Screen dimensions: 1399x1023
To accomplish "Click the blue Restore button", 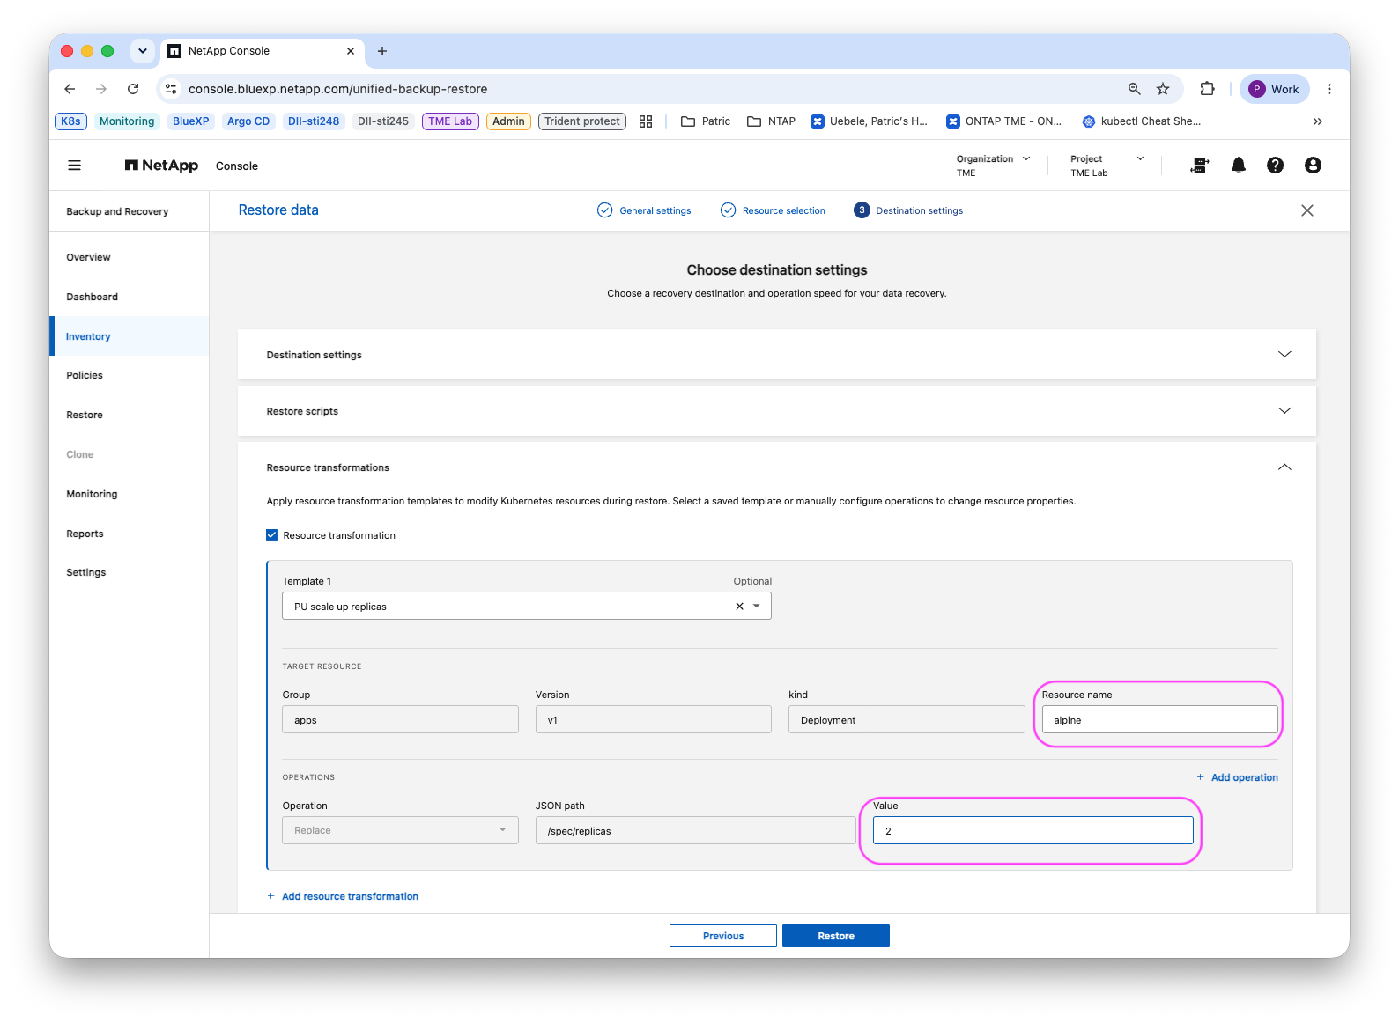I will pos(836,936).
